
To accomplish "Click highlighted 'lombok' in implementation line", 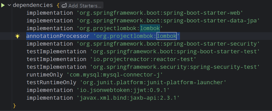I will click(x=150, y=28).
